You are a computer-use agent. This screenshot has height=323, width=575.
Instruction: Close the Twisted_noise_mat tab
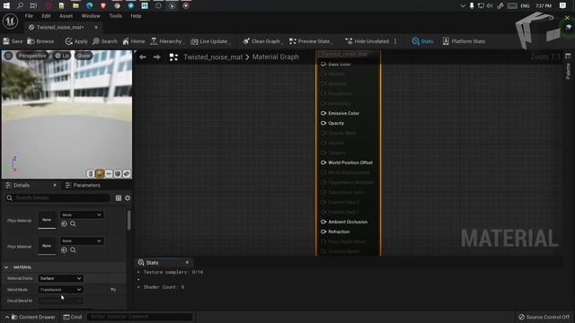96,27
